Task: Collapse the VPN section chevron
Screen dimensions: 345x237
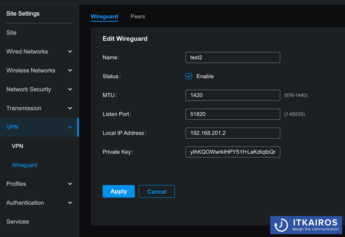Action: point(70,127)
